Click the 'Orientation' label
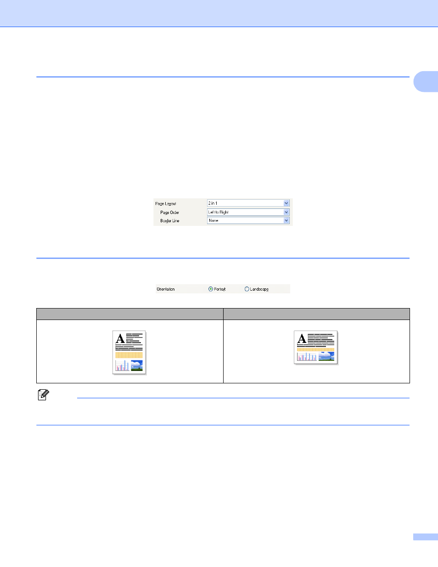The image size is (438, 567). (x=166, y=289)
